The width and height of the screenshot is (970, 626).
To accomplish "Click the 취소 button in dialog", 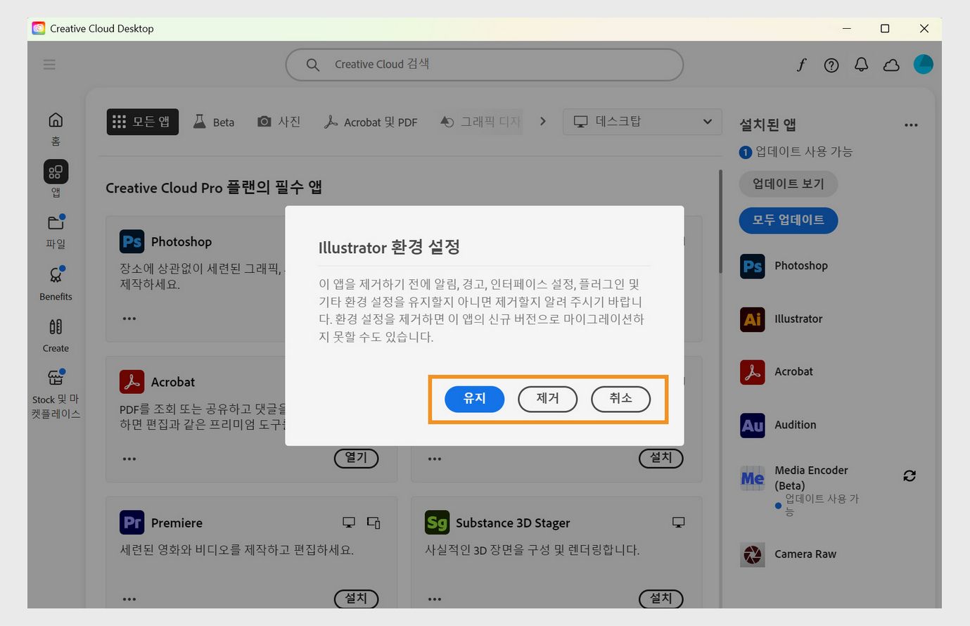I will (620, 399).
